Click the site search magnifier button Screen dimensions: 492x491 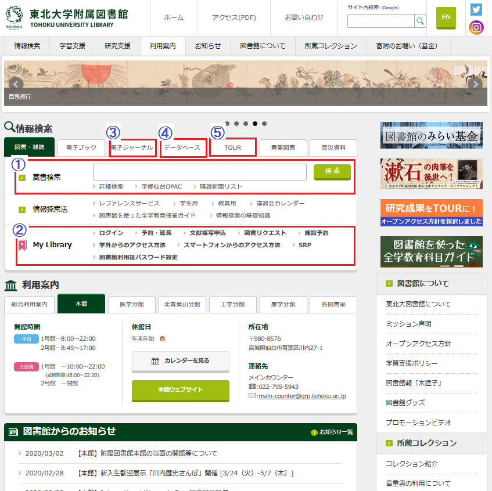[x=420, y=21]
